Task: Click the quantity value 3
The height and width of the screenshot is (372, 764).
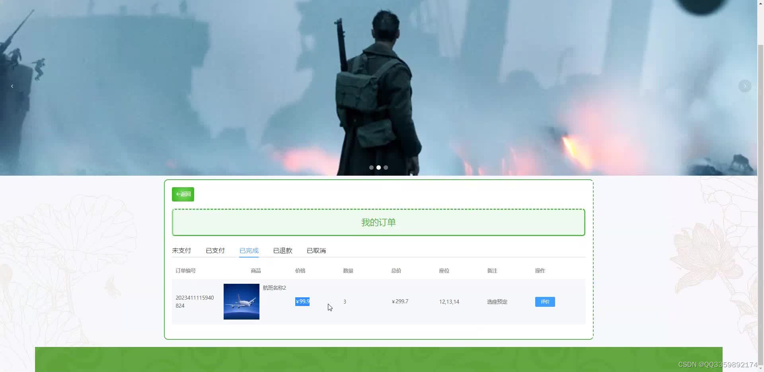Action: point(345,302)
